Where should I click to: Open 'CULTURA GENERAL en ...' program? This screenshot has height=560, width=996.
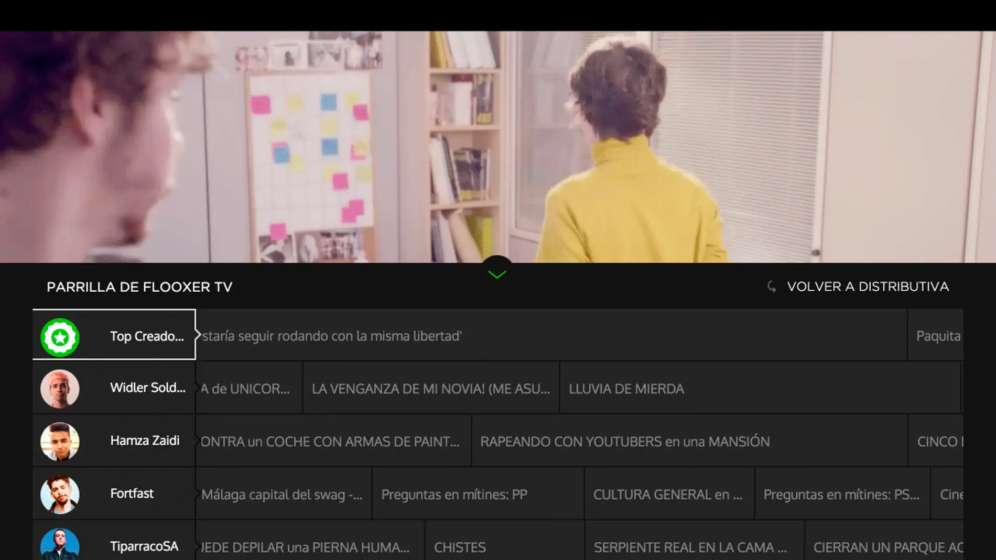(x=669, y=494)
